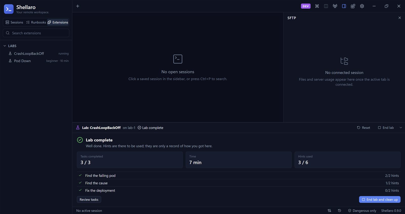Select the 'Find the failing pod' task
The image size is (405, 214).
239,176
